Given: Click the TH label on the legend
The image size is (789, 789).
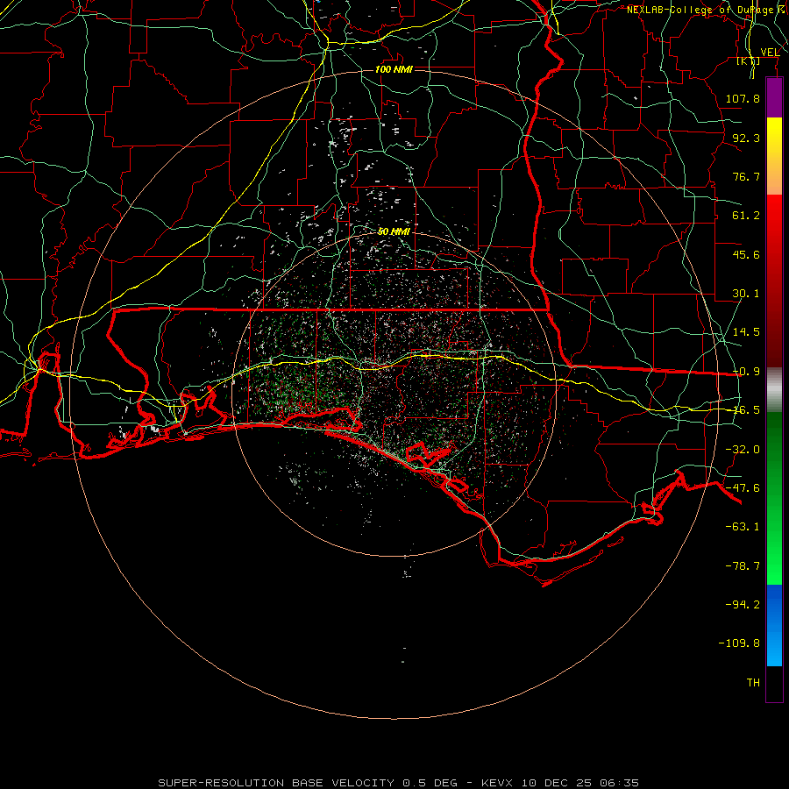Looking at the screenshot, I should pyautogui.click(x=753, y=683).
